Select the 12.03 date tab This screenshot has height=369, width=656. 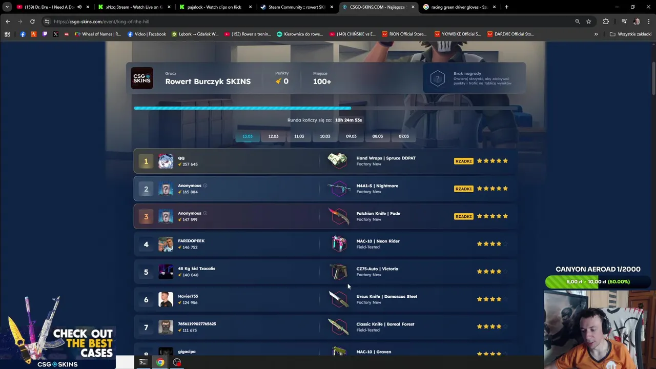tap(273, 136)
